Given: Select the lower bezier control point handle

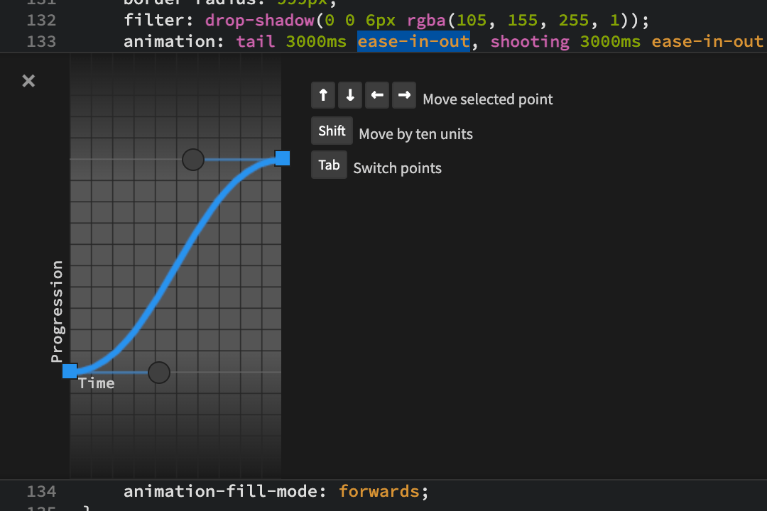Looking at the screenshot, I should point(159,372).
